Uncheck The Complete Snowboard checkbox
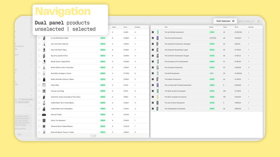 (x=153, y=67)
